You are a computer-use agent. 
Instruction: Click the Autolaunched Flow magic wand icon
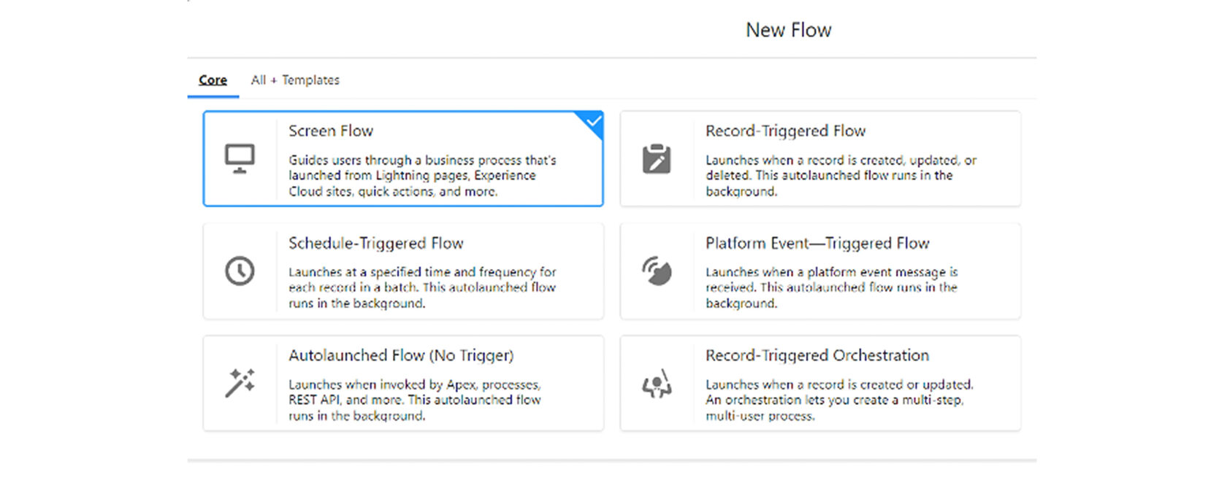(x=240, y=383)
